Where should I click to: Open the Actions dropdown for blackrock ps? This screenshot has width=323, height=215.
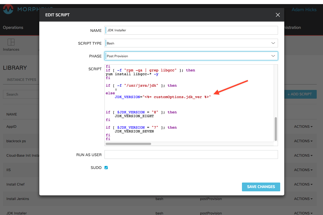click(303, 141)
